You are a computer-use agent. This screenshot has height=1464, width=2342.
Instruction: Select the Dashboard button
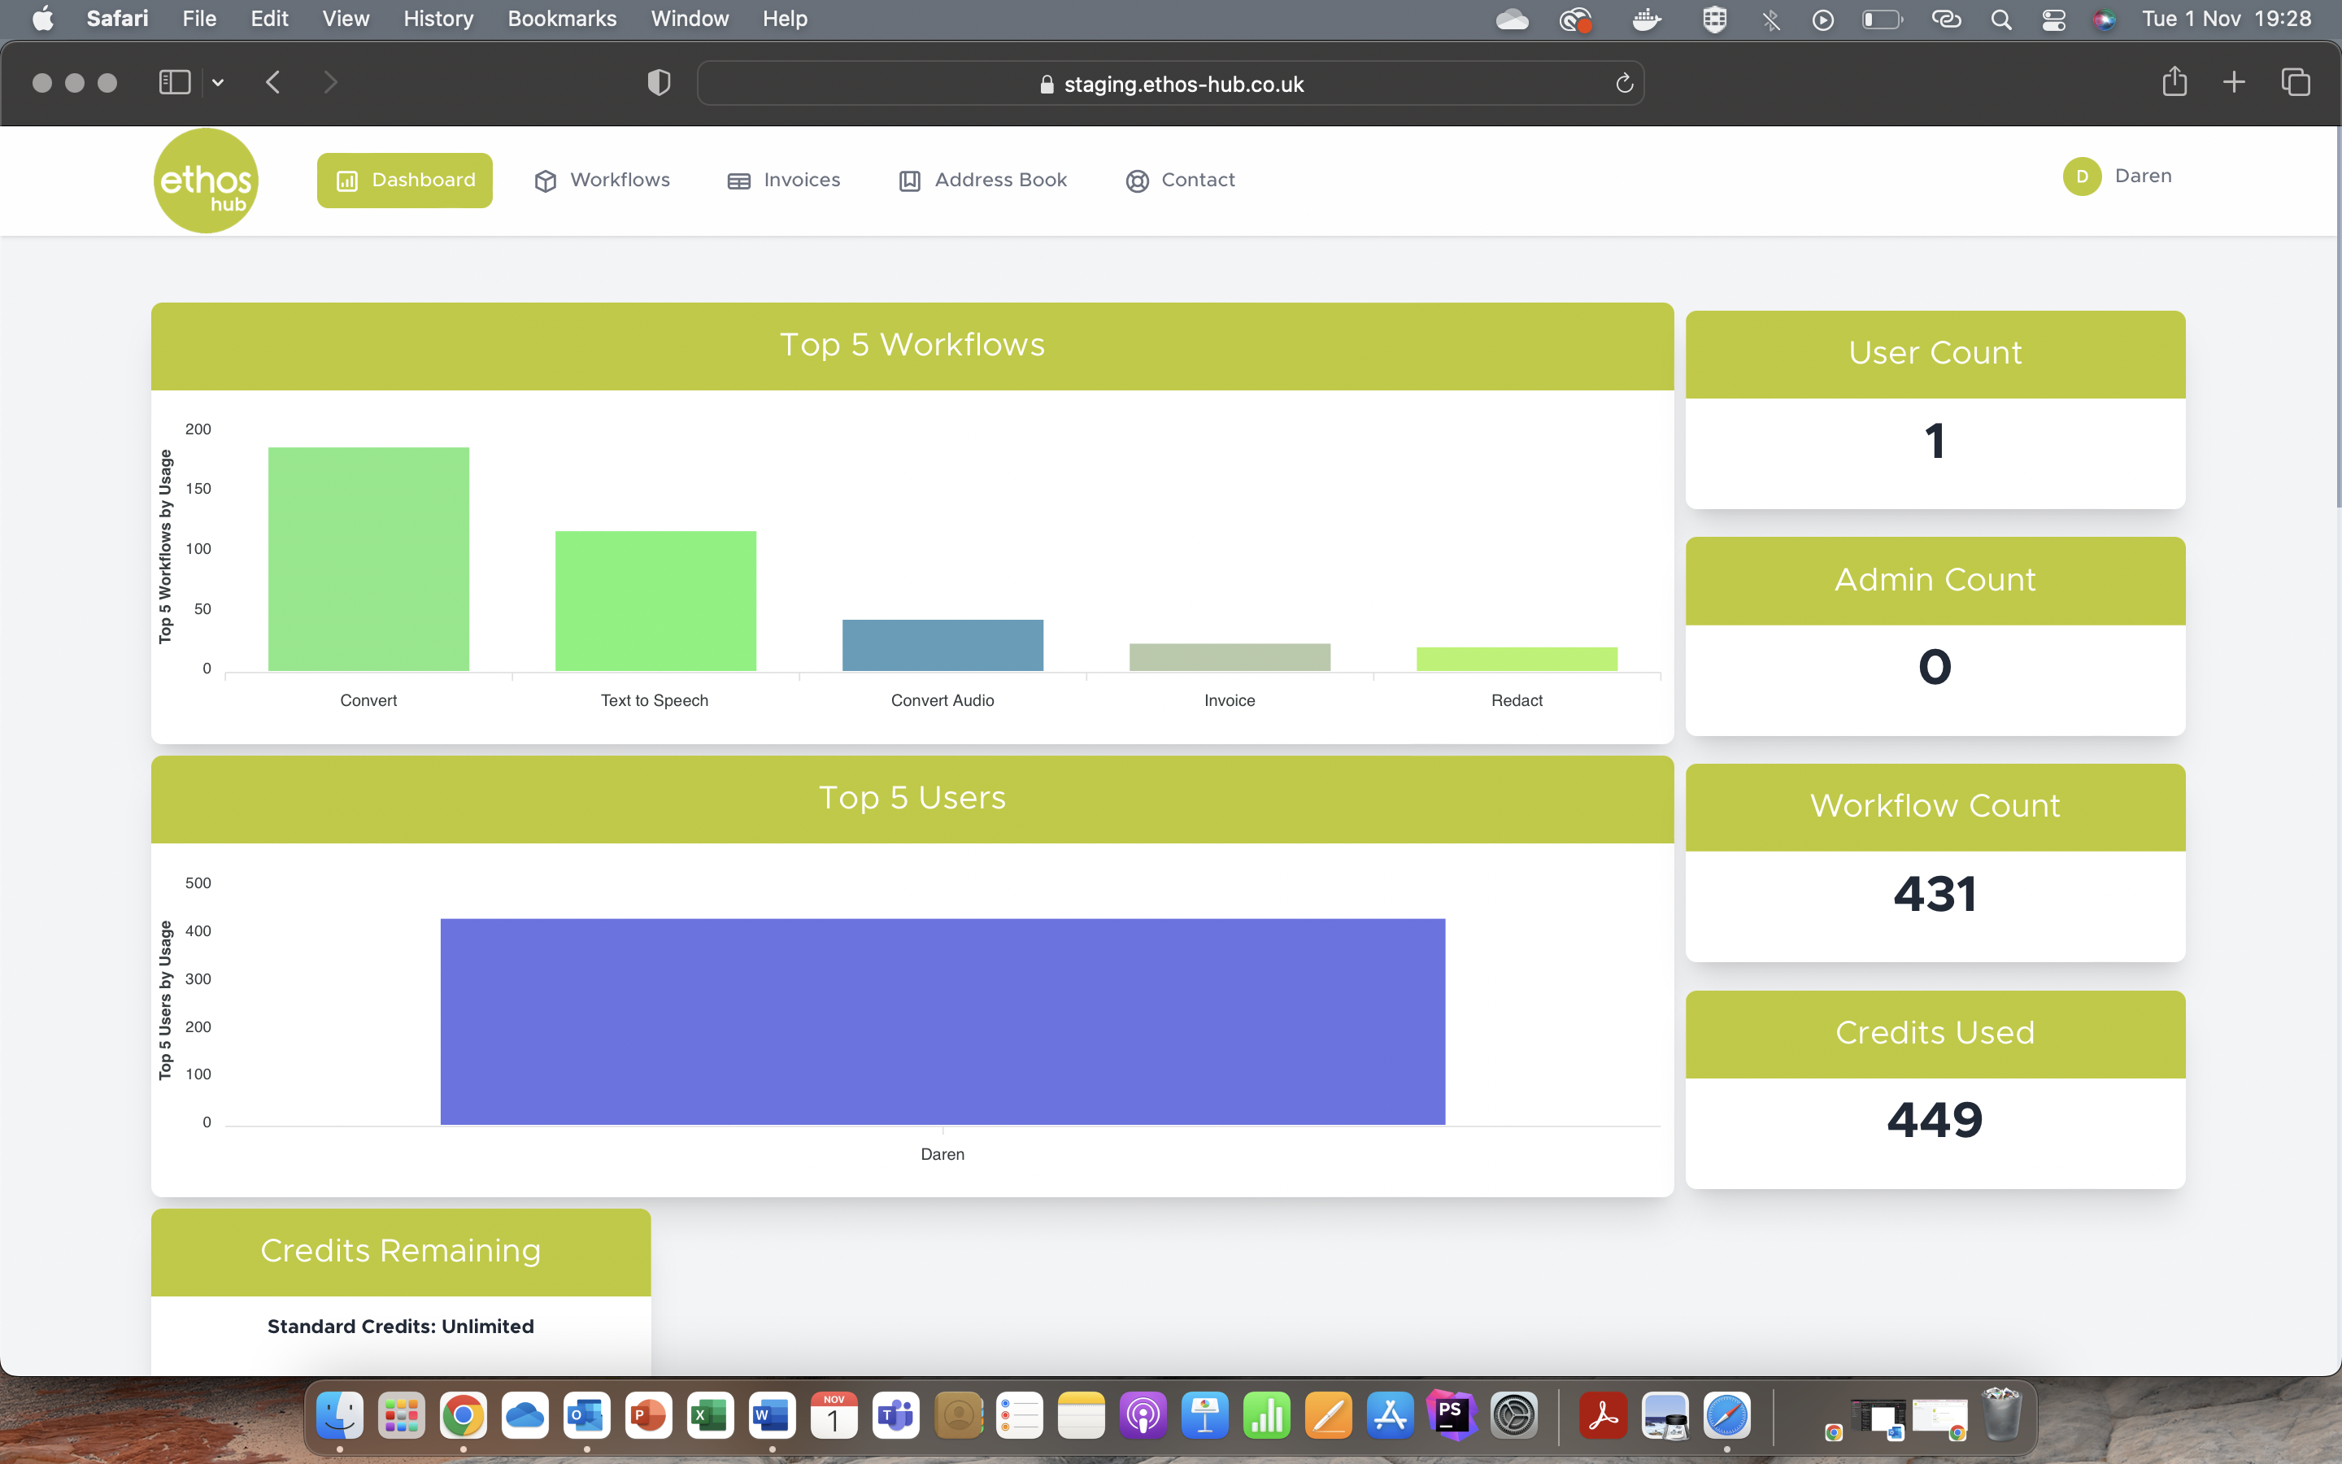pyautogui.click(x=404, y=179)
